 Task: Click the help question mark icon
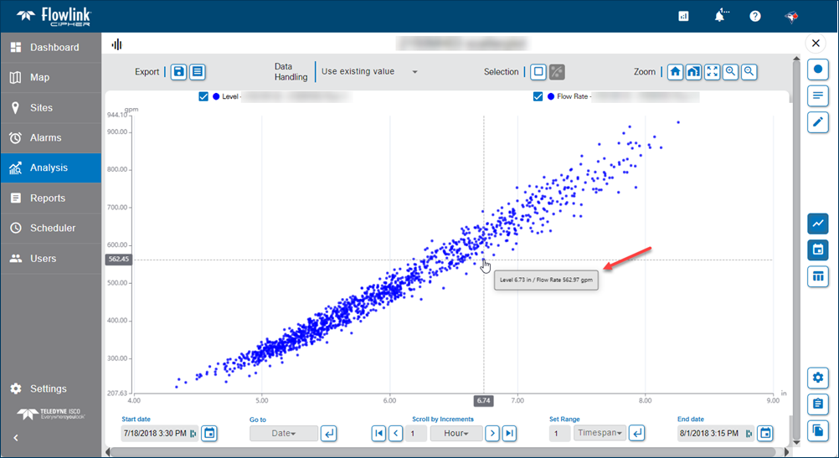755,16
